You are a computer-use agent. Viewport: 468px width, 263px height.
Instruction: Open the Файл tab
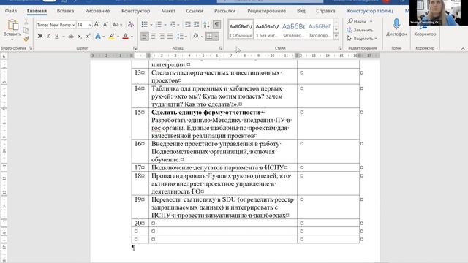(x=11, y=11)
